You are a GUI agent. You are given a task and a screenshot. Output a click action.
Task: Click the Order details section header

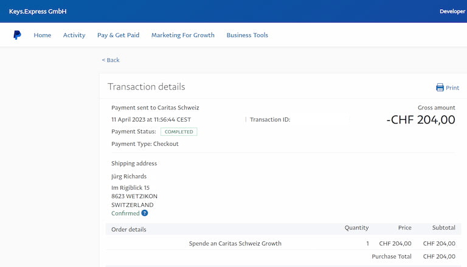pos(129,229)
